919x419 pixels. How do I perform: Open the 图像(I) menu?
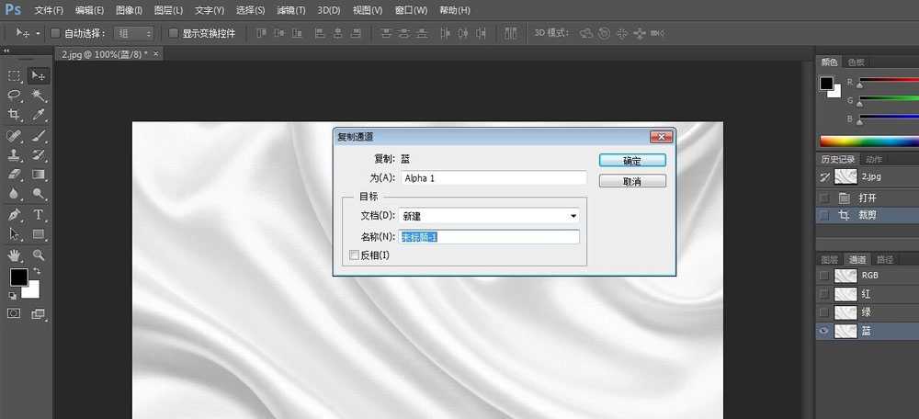coord(129,10)
